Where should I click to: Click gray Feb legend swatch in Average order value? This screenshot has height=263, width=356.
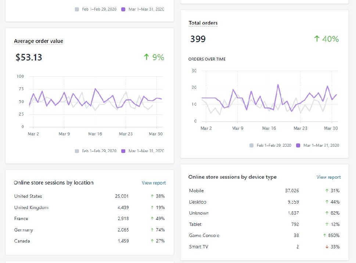coord(77,151)
